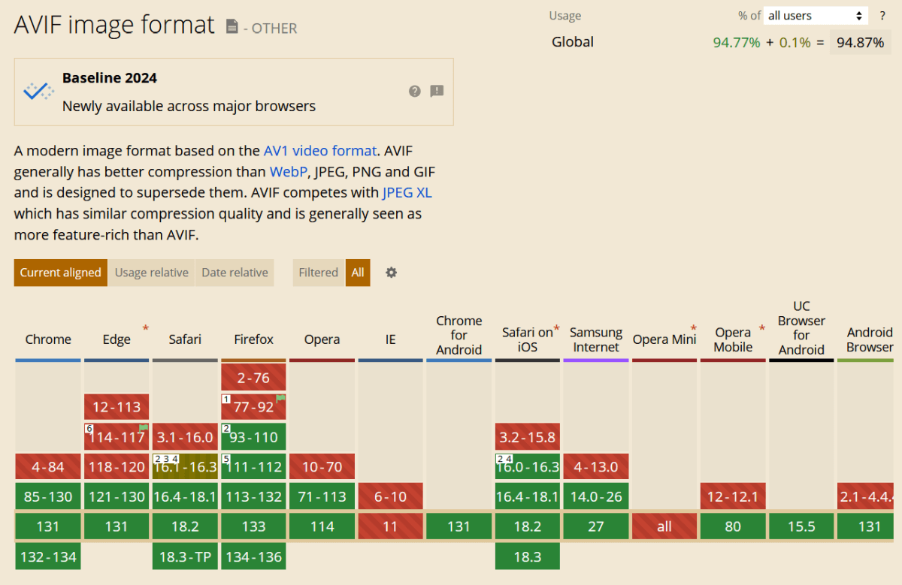The width and height of the screenshot is (902, 585).
Task: Select the Current aligned tab
Action: point(60,273)
